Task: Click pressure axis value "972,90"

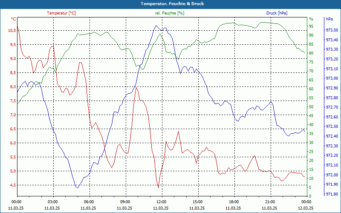Action: coord(332,88)
